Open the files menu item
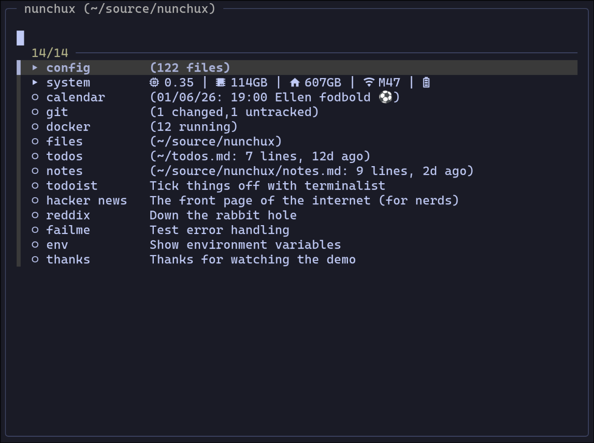This screenshot has height=443, width=594. (64, 142)
